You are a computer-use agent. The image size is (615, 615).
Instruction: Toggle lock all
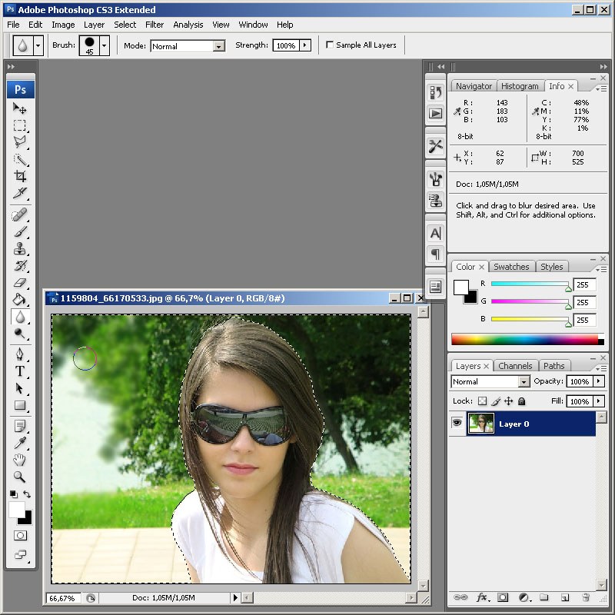pyautogui.click(x=522, y=401)
